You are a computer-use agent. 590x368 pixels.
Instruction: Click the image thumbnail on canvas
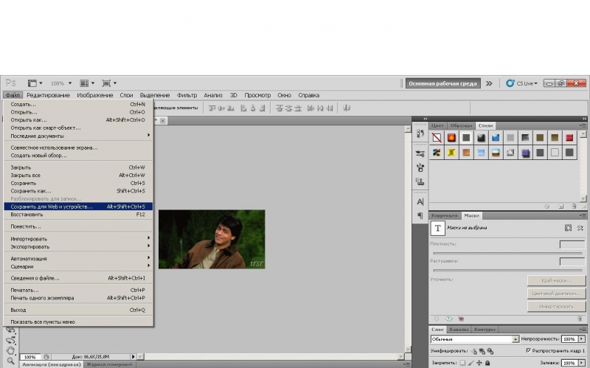coord(212,240)
